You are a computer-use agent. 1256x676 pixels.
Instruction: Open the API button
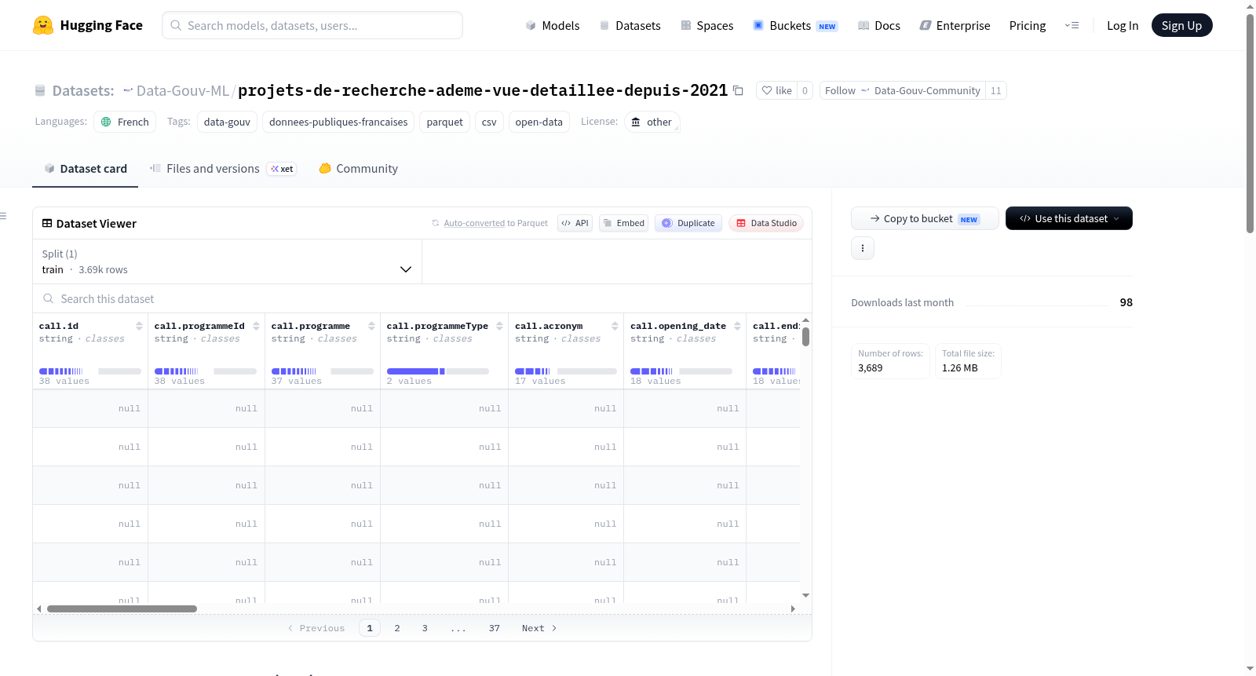(575, 223)
